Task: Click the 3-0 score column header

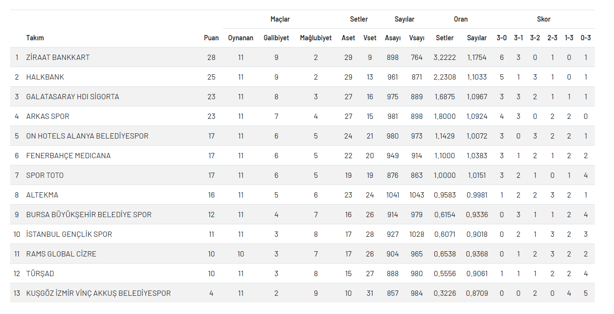Action: [501, 38]
